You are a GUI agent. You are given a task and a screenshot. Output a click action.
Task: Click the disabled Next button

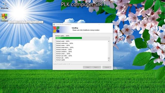[x=96, y=67]
